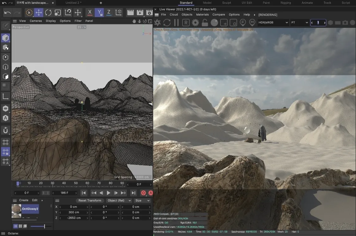Image resolution: width=356 pixels, height=236 pixels.
Task: Open the Edit Render Settings clapperboard icon
Action: pyautogui.click(x=149, y=13)
